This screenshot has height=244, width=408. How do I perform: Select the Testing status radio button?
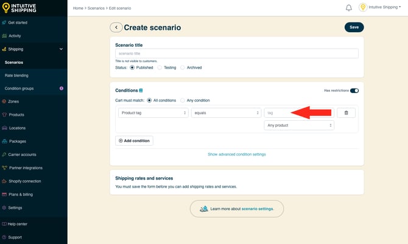point(160,67)
